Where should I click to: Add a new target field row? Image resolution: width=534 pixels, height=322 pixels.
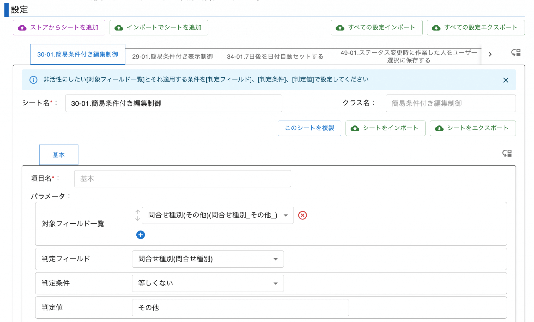[141, 235]
